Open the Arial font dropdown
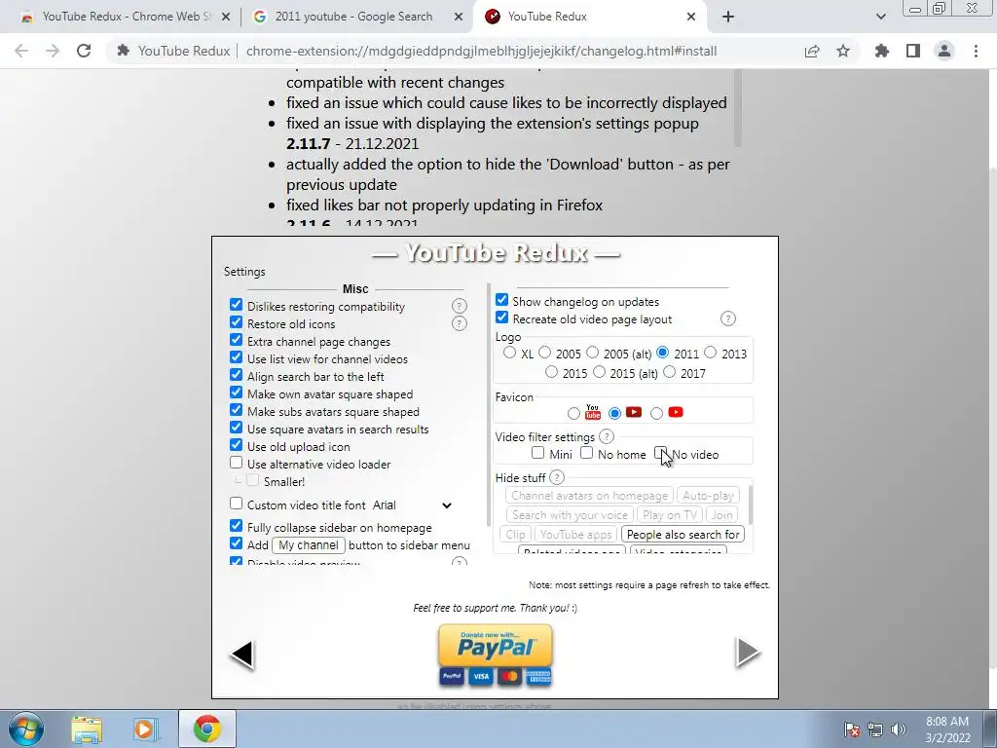The image size is (997, 748). [x=412, y=505]
